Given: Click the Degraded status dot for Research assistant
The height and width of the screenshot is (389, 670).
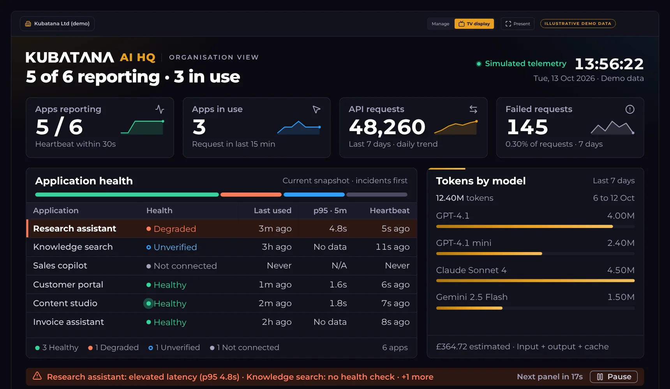Looking at the screenshot, I should pos(148,229).
